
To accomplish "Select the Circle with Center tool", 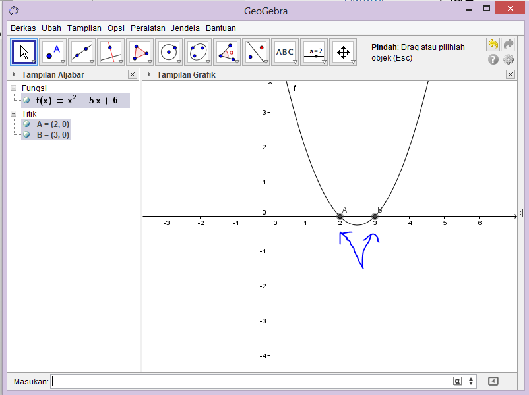I will point(169,52).
